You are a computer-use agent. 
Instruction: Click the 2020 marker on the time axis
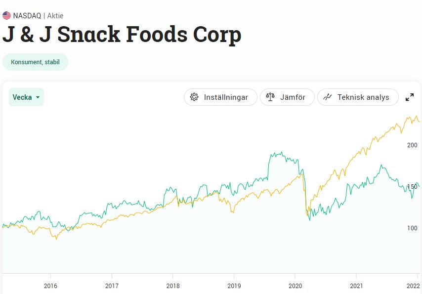pyautogui.click(x=295, y=286)
